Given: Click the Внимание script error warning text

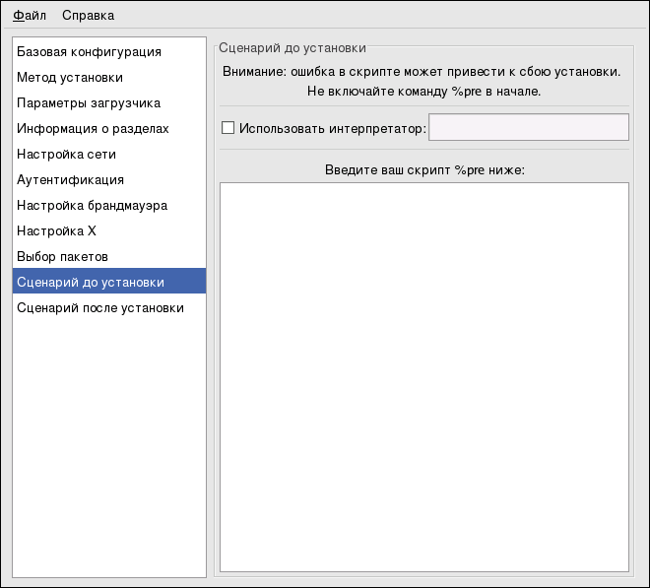Looking at the screenshot, I should click(421, 72).
